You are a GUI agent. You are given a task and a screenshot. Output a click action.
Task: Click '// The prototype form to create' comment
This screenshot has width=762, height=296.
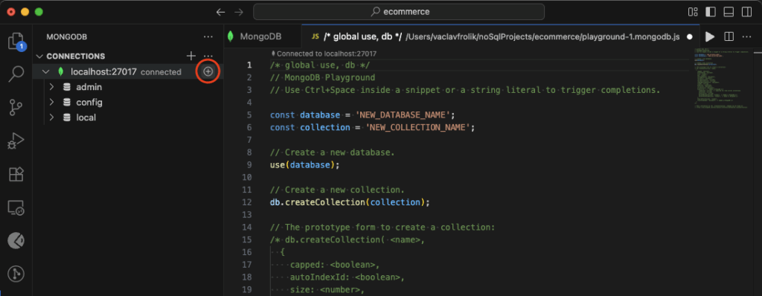pyautogui.click(x=382, y=227)
